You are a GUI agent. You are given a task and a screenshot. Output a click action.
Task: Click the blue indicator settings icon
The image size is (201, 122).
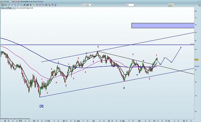coord(55,5)
